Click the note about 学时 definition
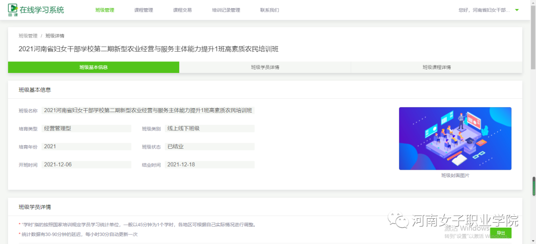This screenshot has height=244, width=536. pos(137,225)
